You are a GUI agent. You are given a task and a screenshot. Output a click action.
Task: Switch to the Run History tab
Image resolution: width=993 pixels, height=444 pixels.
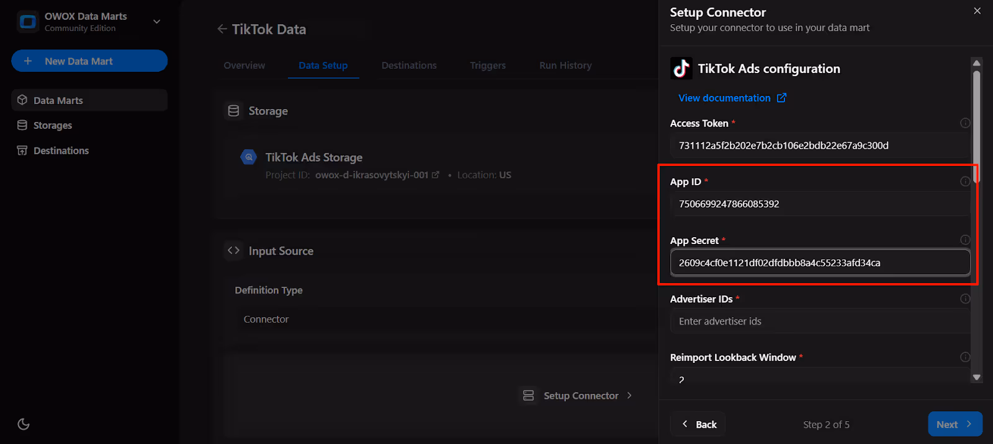[565, 65]
